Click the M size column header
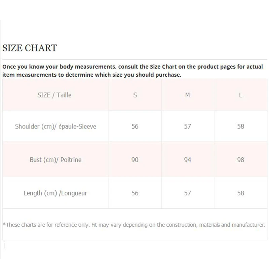269x269 pixels. 188,95
